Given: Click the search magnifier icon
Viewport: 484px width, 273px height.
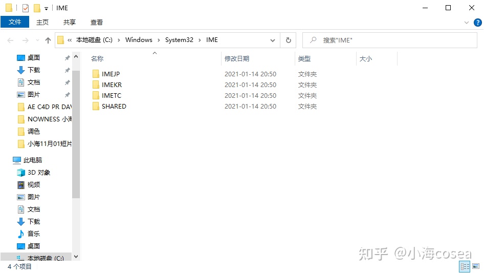Looking at the screenshot, I should pos(313,40).
